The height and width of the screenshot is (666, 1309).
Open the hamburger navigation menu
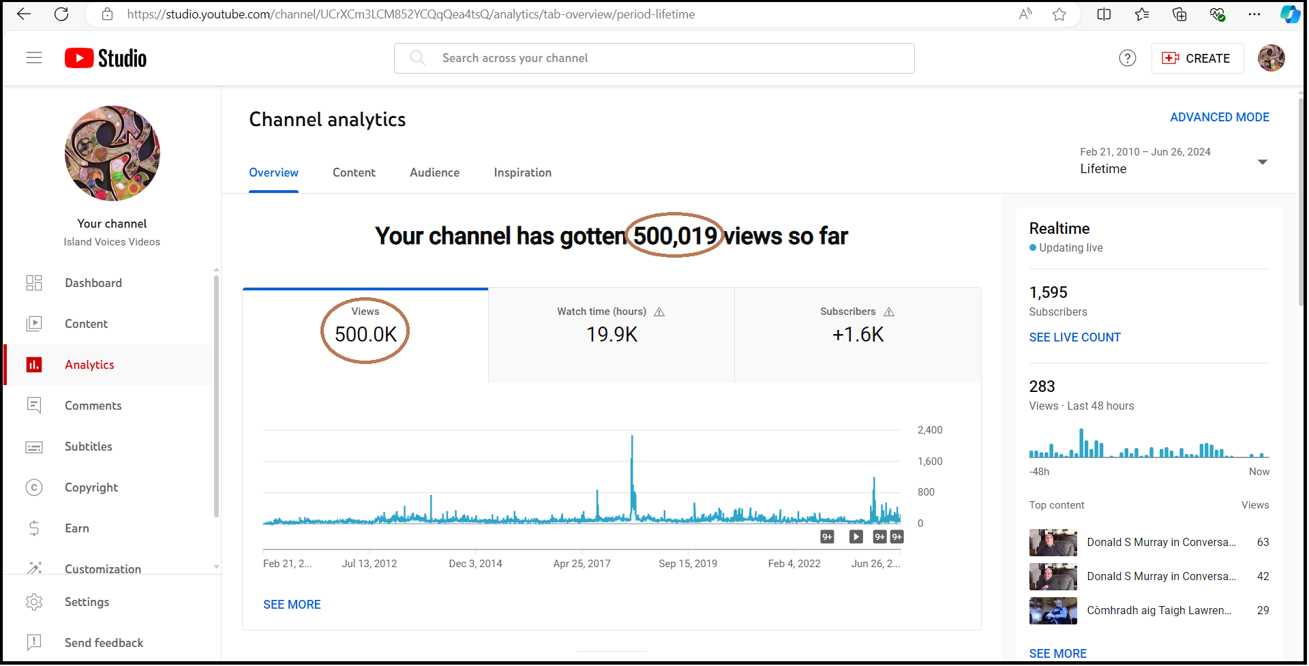pos(34,58)
